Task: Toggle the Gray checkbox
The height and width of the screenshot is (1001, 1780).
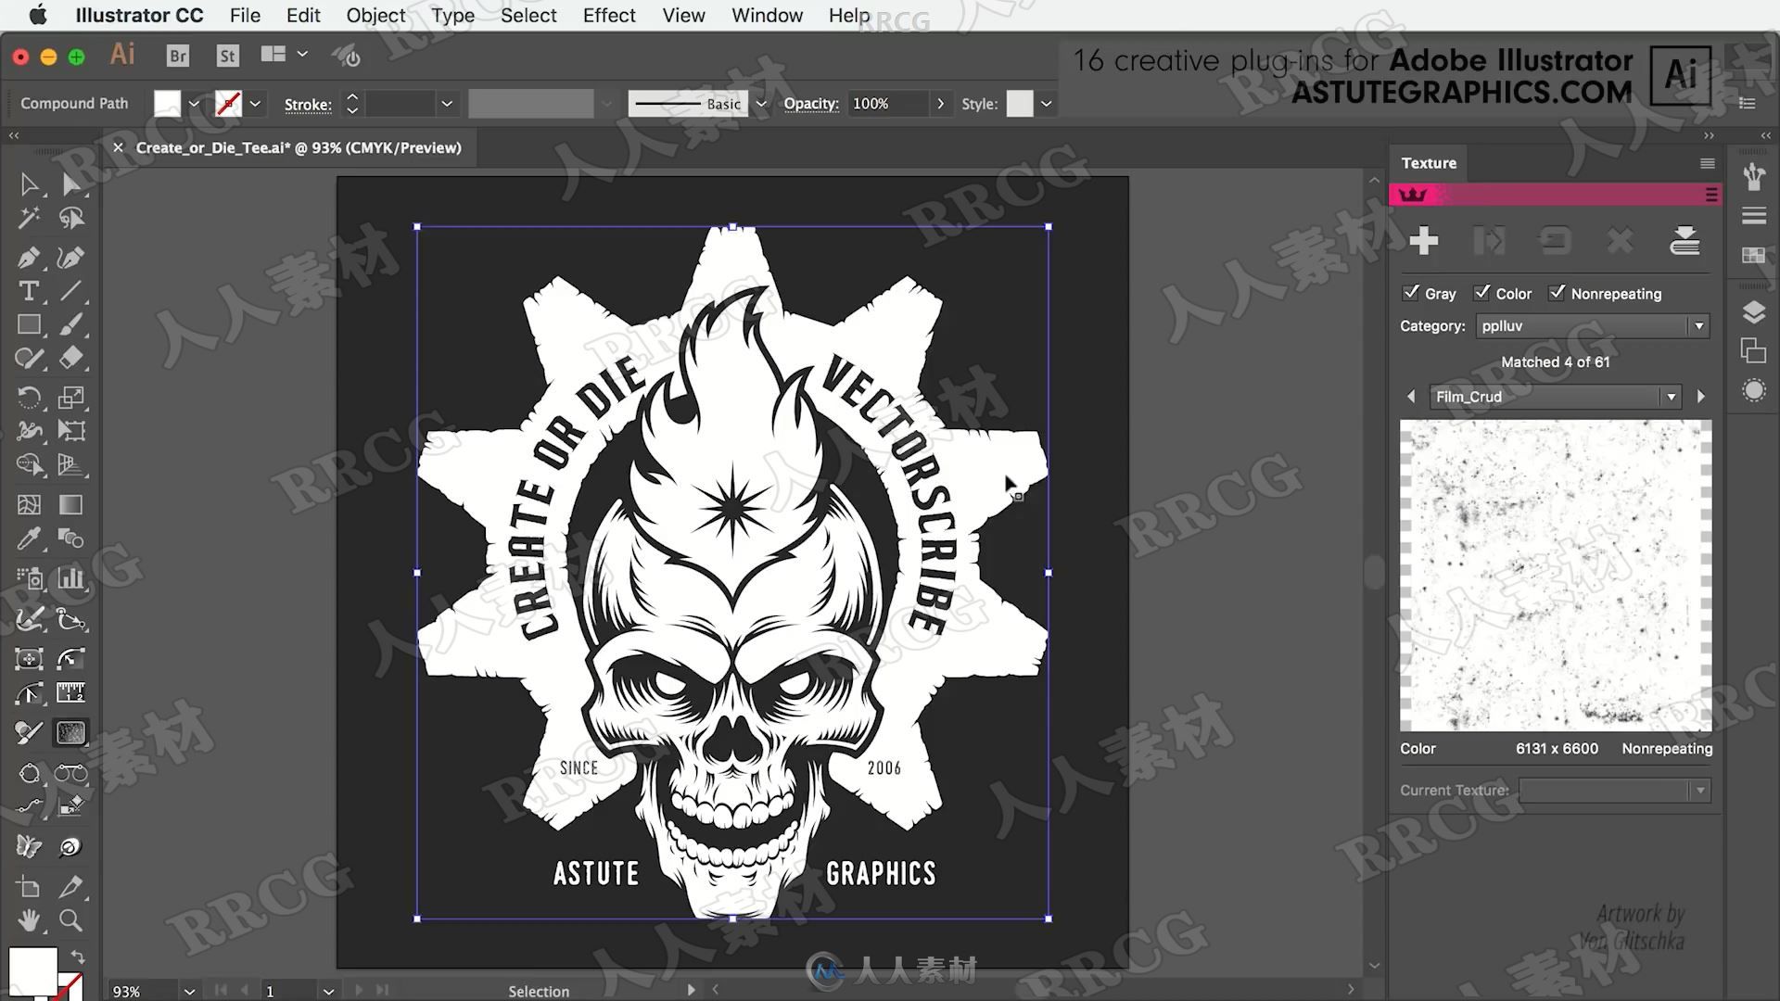Action: (x=1410, y=292)
